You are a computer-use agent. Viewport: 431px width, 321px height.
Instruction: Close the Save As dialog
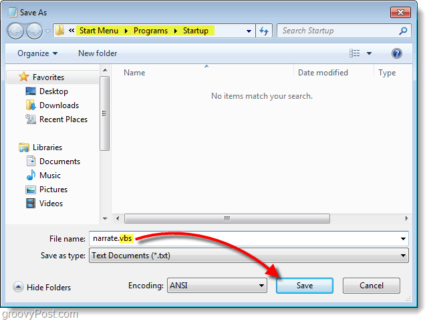tap(400, 12)
